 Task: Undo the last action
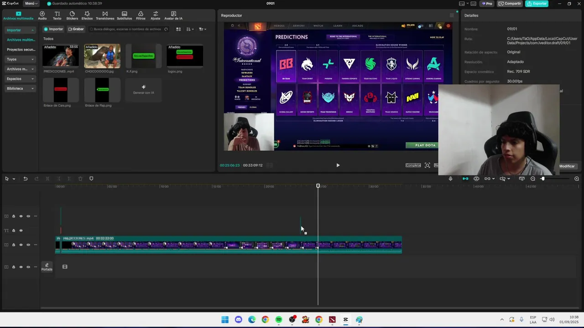[x=26, y=179]
